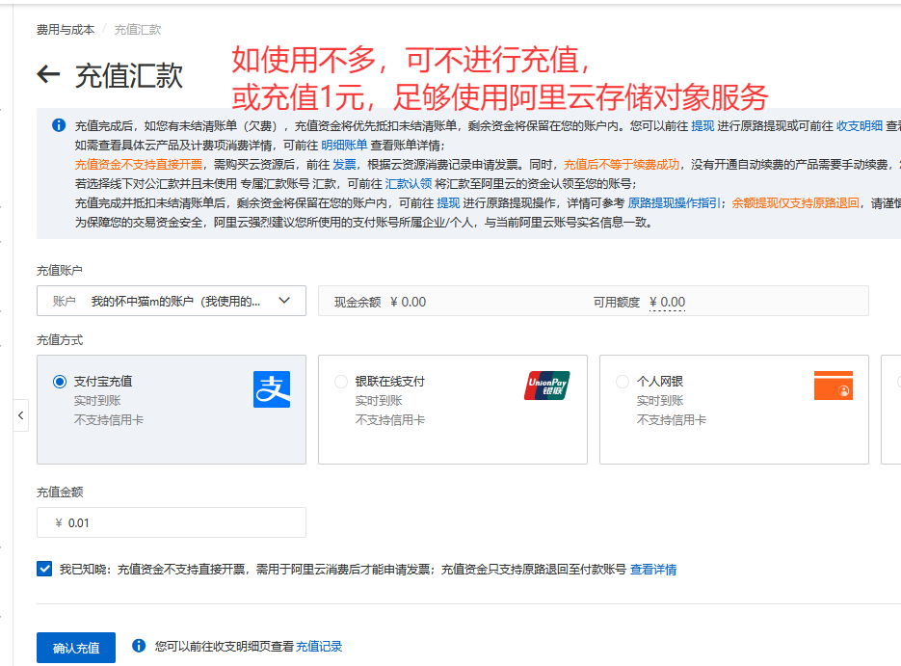
Task: Click the 充值汇款 breadcrumb item
Action: [x=138, y=29]
